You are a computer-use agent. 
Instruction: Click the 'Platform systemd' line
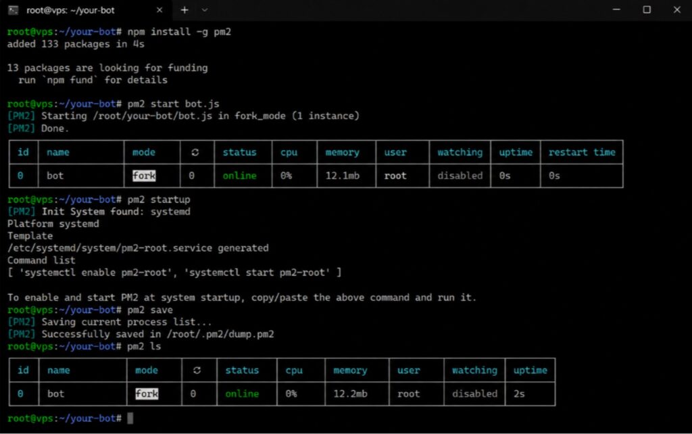[53, 224]
